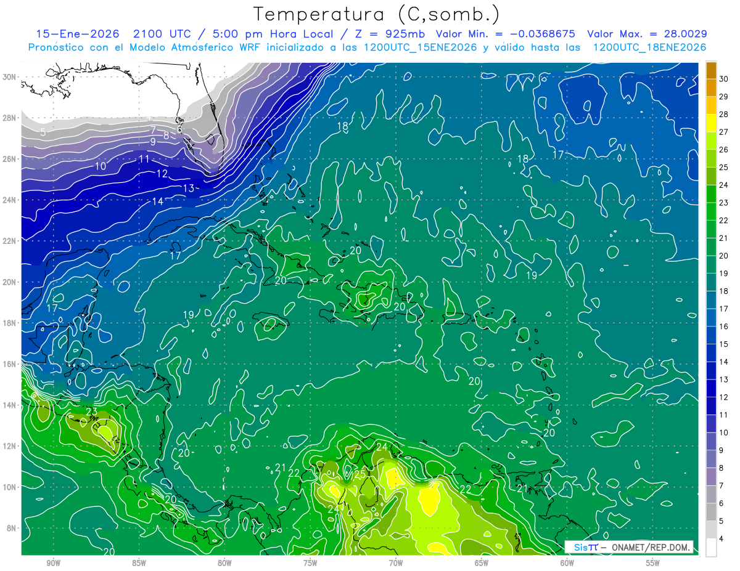Click the "22N" latitude axis label
Image resolution: width=740 pixels, height=571 pixels.
[9, 241]
